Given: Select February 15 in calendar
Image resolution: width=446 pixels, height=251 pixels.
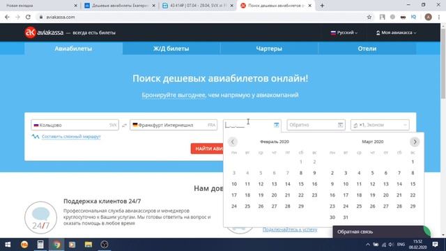Looking at the screenshot, I should click(301, 184).
